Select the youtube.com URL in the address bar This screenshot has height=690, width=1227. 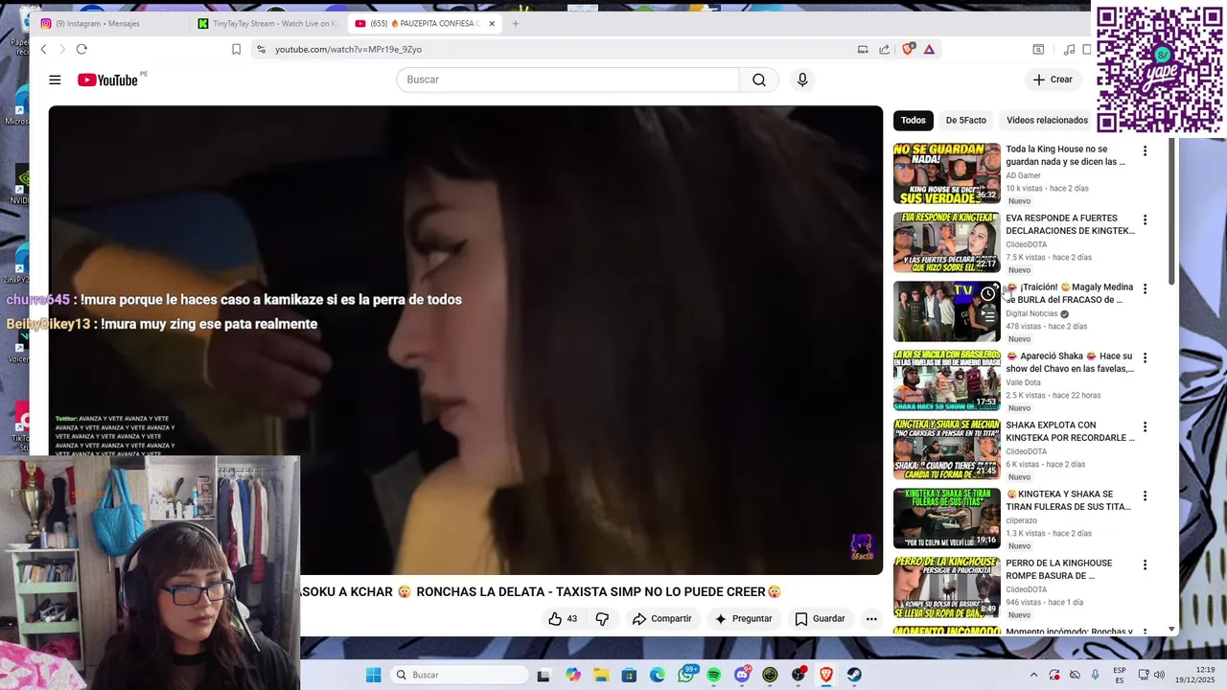pyautogui.click(x=348, y=49)
